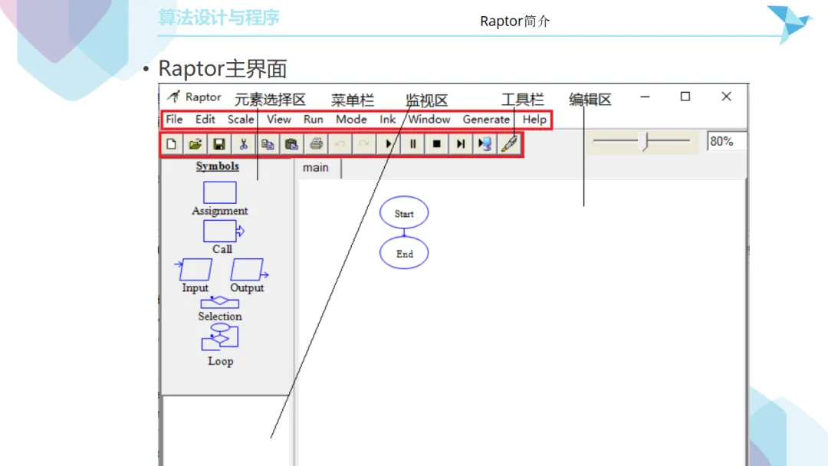
Task: Click the Paste clipboard icon
Action: tap(291, 144)
